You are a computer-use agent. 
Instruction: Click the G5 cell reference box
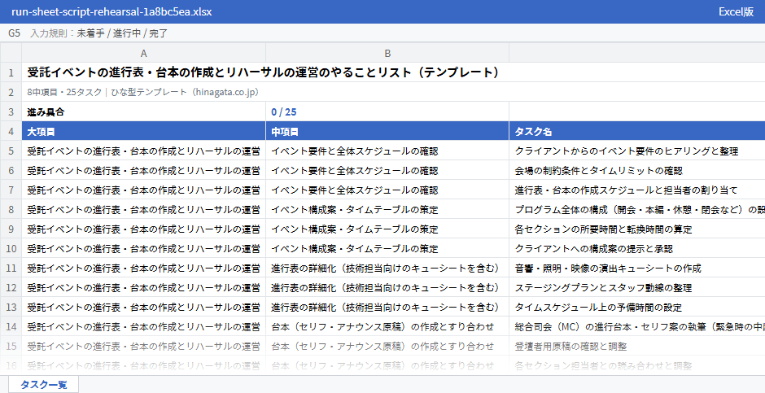[x=14, y=33]
